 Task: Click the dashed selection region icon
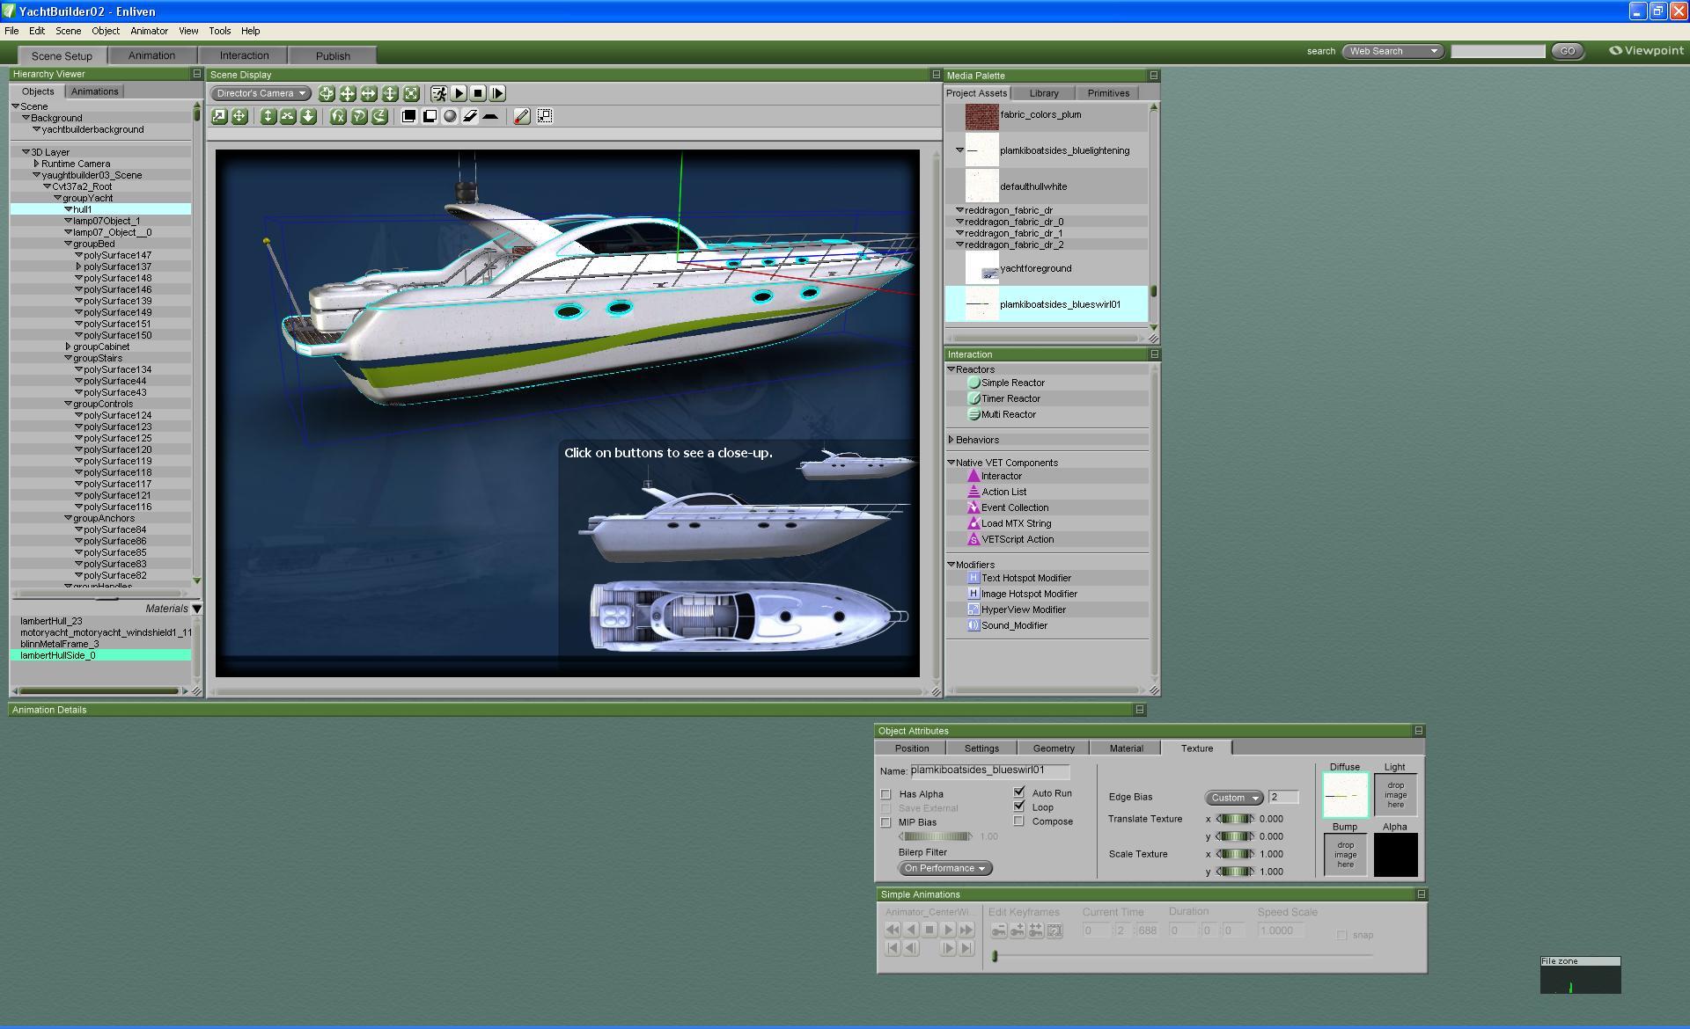(x=545, y=116)
